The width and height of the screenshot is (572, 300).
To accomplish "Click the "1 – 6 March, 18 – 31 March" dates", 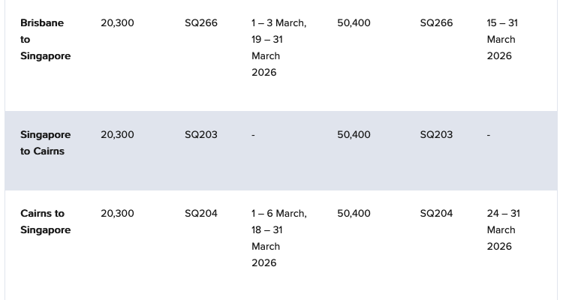I will pyautogui.click(x=278, y=238).
